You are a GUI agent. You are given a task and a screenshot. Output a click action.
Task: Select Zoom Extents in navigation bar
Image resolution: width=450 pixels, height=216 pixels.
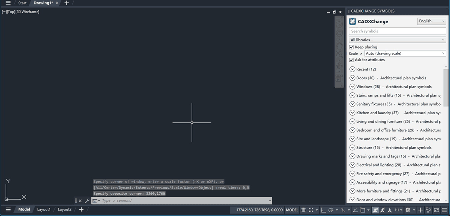click(x=339, y=54)
